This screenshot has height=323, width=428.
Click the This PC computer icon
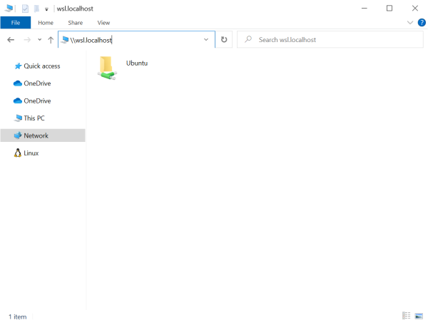pyautogui.click(x=18, y=118)
